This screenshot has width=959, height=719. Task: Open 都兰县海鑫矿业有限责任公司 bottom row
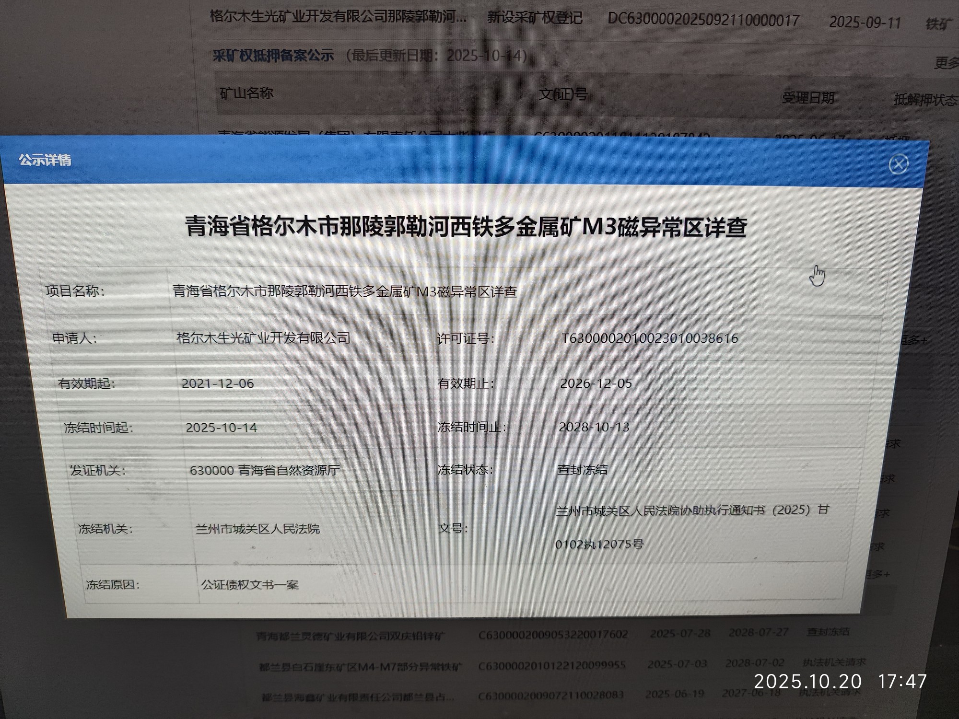[x=358, y=697]
